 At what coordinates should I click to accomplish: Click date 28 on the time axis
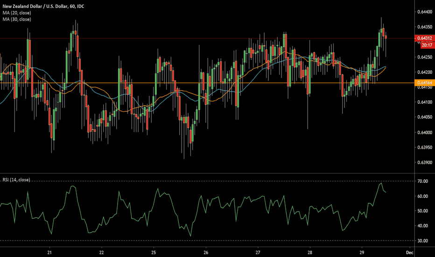point(309,251)
